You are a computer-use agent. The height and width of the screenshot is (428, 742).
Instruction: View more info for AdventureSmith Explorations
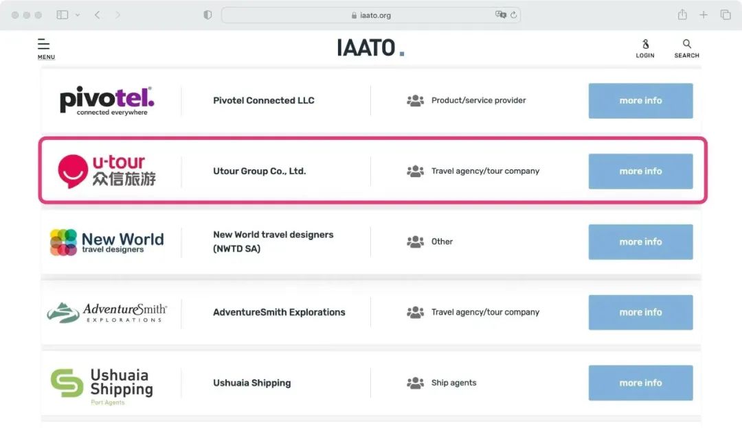point(640,313)
